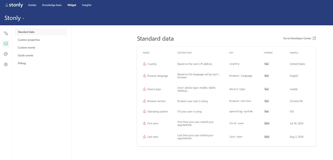The width and height of the screenshot is (333, 160).
Task: Open the database data panel icon
Action: [x=6, y=44]
